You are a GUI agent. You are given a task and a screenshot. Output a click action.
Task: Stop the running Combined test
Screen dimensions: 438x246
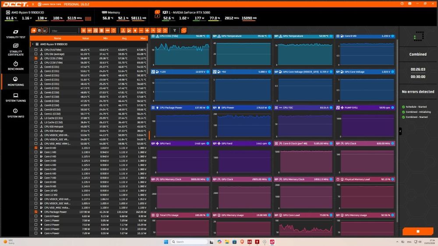pyautogui.click(x=417, y=231)
